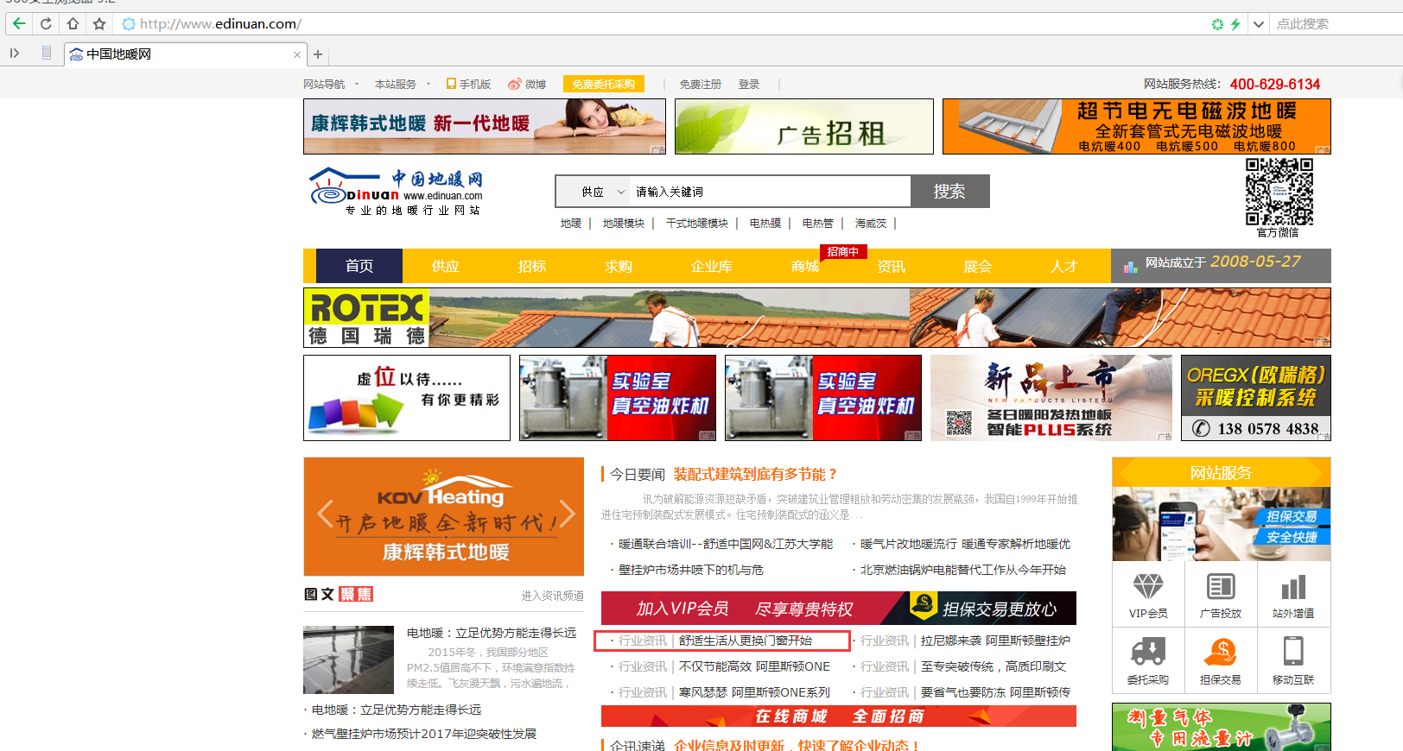Open the 进入资讯频道 link

(x=553, y=596)
